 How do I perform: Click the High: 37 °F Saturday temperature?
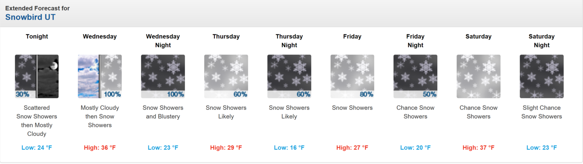[x=478, y=148]
